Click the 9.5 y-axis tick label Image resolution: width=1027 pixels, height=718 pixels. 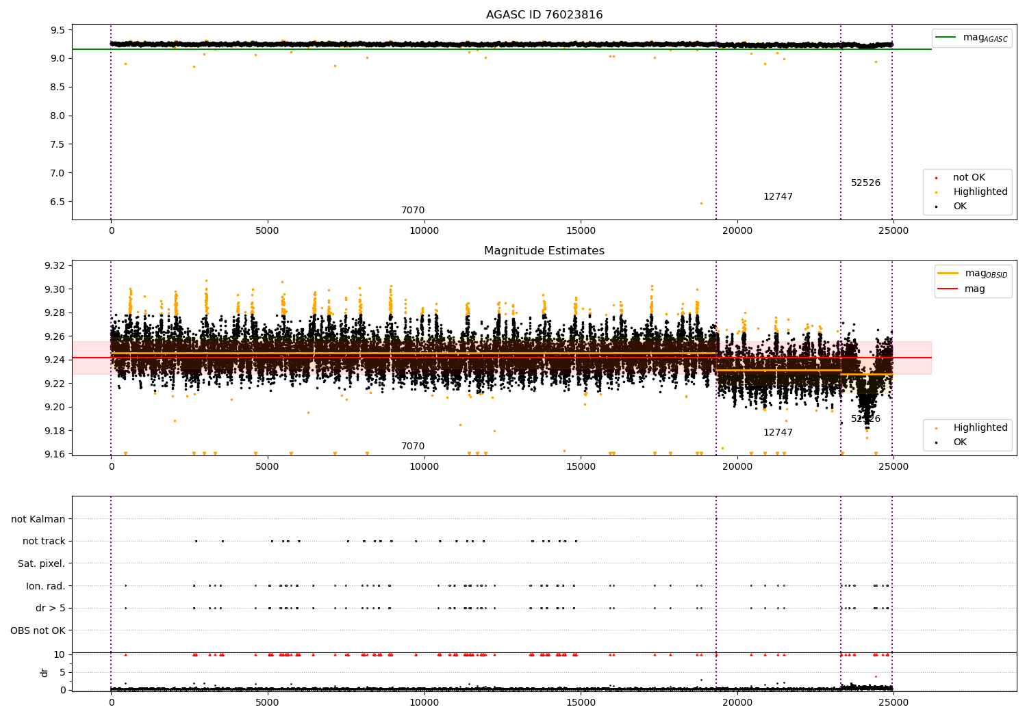tap(58, 30)
